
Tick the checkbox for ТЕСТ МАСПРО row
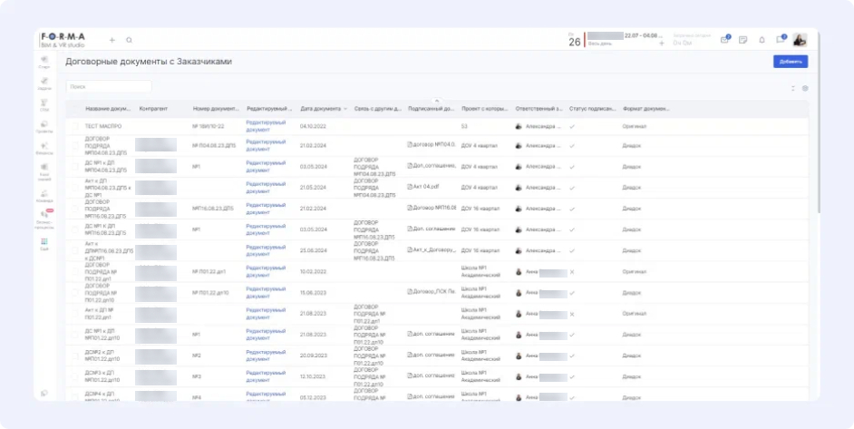click(x=76, y=126)
